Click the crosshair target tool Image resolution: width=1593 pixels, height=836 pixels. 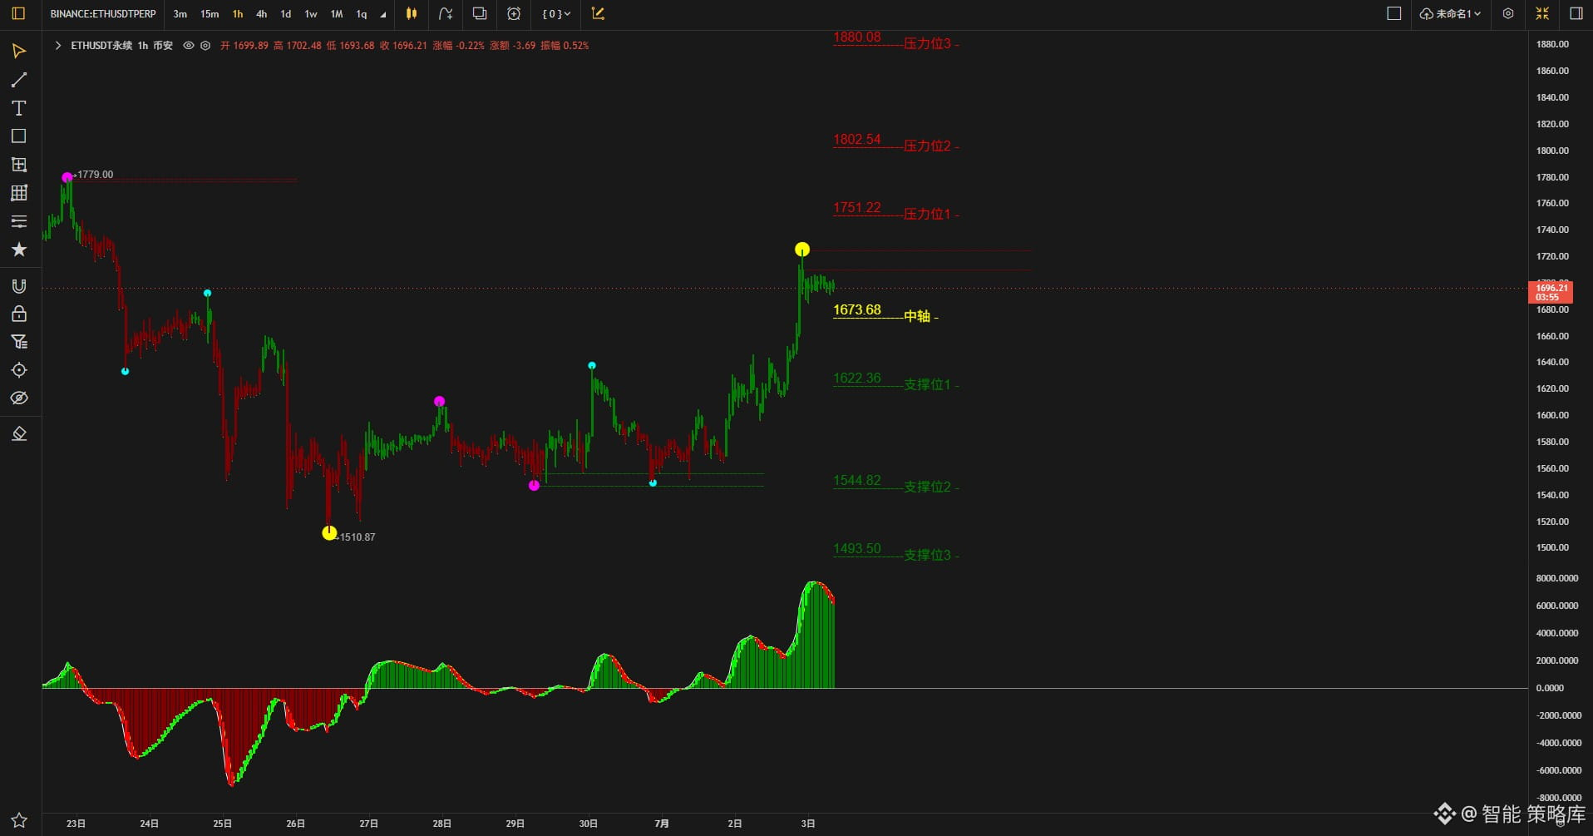[x=19, y=370]
